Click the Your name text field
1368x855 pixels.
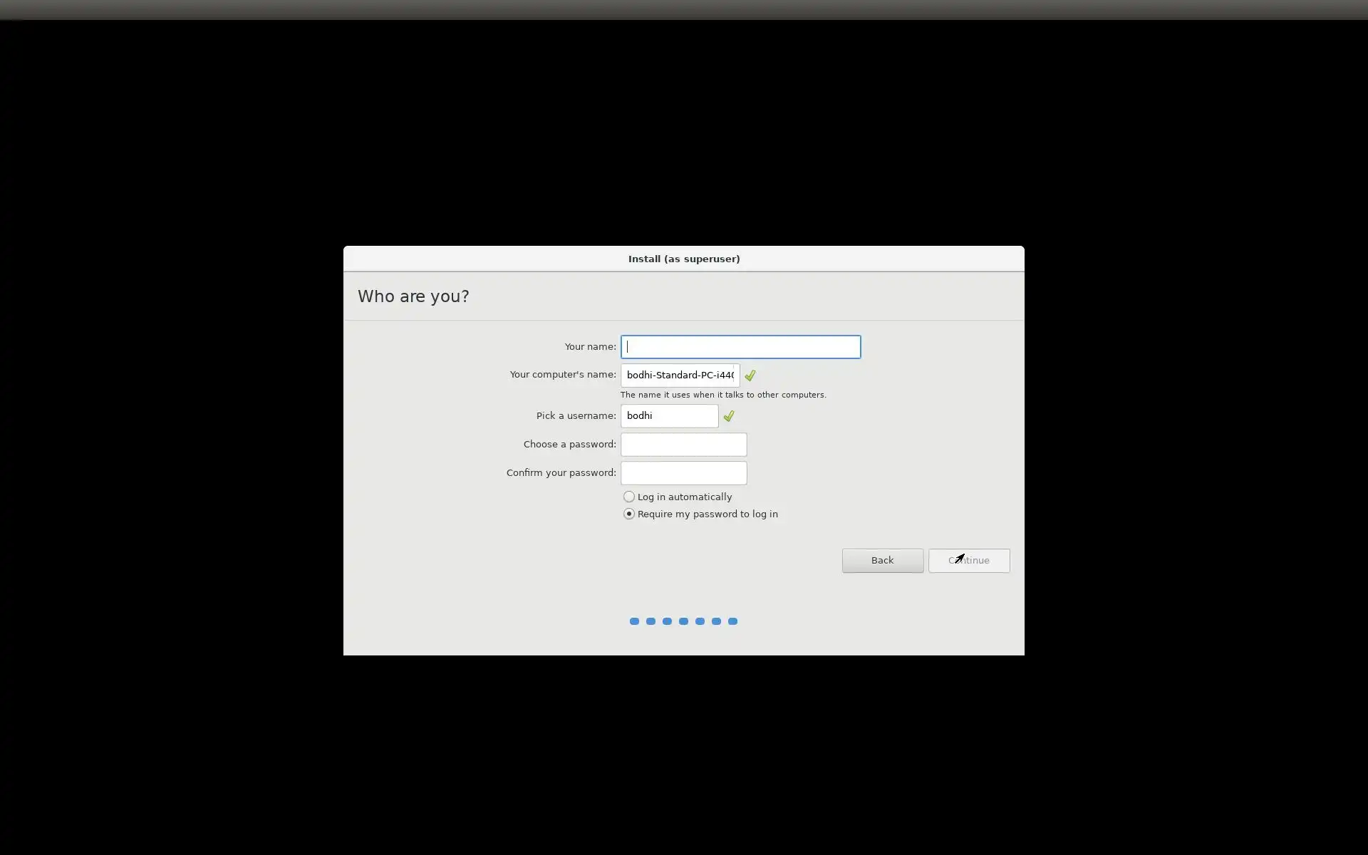[740, 347]
